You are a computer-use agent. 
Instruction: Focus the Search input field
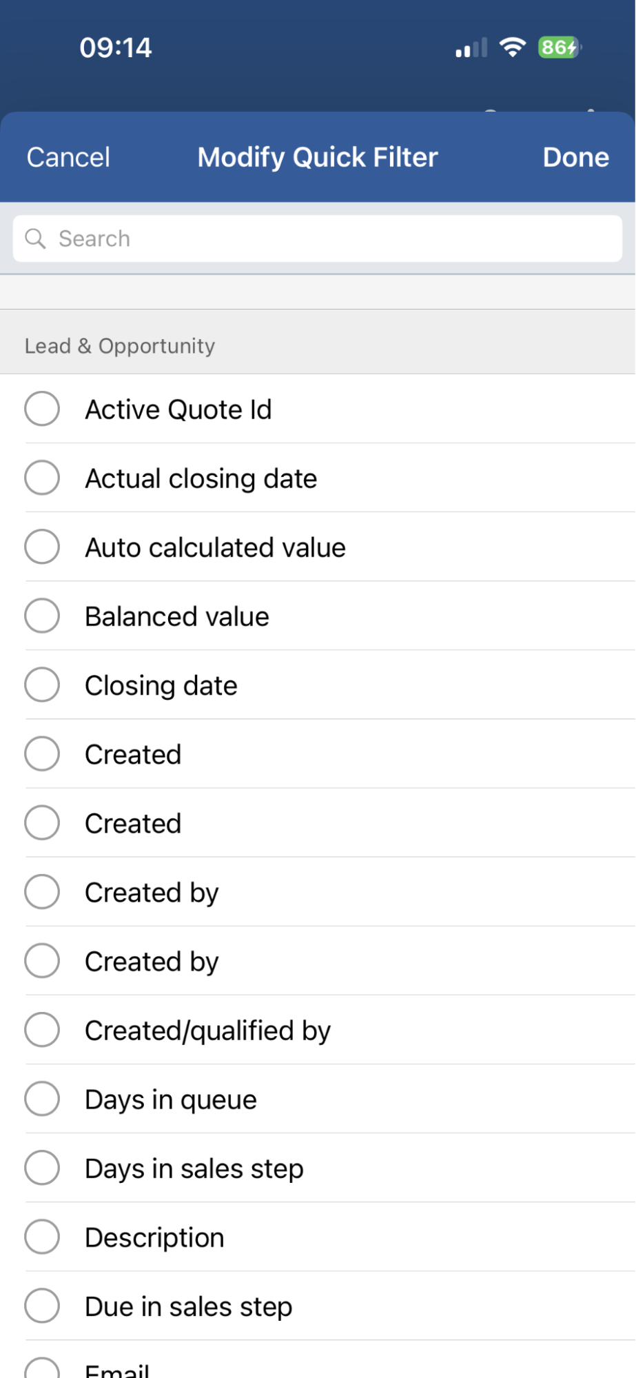pyautogui.click(x=331, y=239)
